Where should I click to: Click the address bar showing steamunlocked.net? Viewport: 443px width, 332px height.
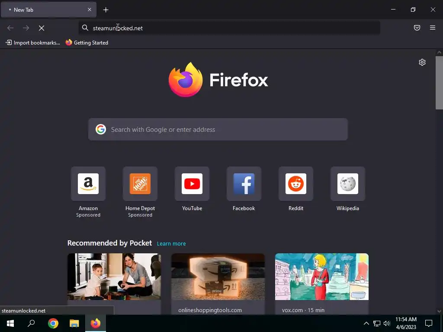coord(229,28)
